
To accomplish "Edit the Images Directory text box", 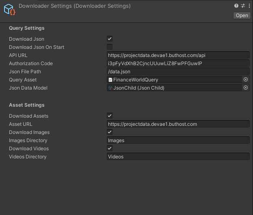I will click(x=178, y=140).
